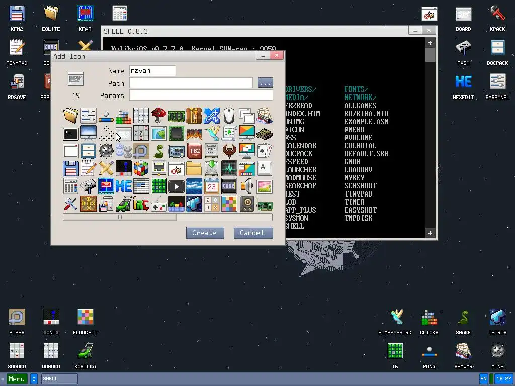Viewport: 515px width, 386px height.
Task: Pick the calendar 23 icon in the grid
Action: (212, 186)
